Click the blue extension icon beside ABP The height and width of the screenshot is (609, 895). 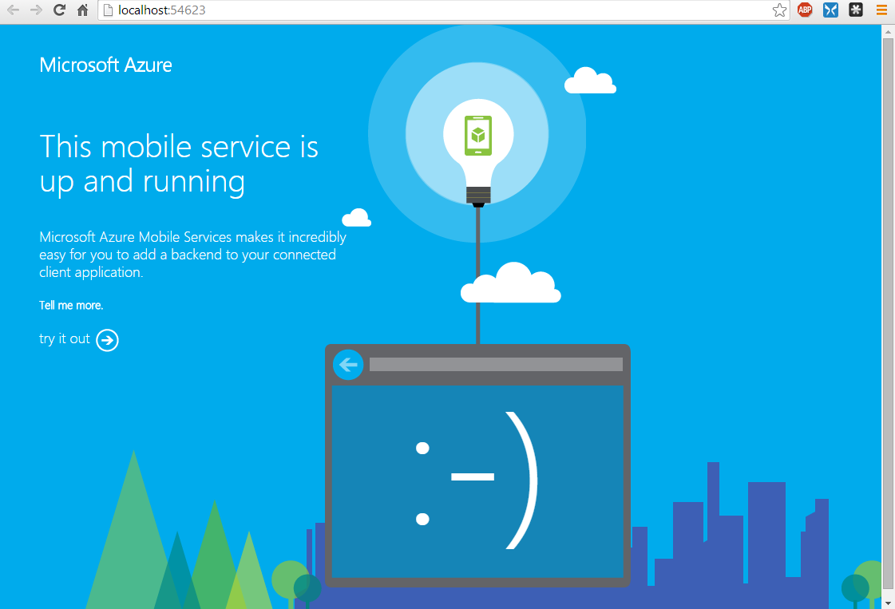pyautogui.click(x=830, y=9)
